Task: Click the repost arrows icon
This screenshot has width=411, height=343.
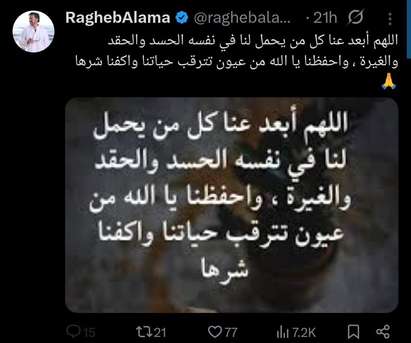Action: [x=144, y=332]
